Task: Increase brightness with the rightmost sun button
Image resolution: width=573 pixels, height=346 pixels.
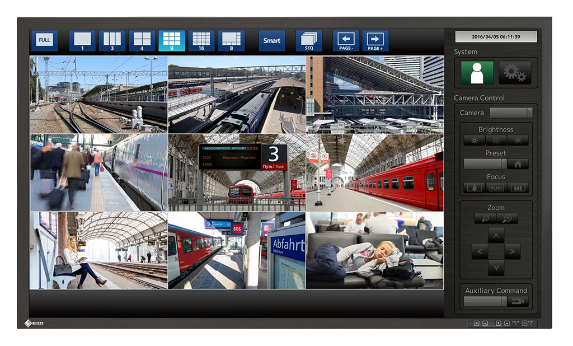Action: pyautogui.click(x=518, y=141)
